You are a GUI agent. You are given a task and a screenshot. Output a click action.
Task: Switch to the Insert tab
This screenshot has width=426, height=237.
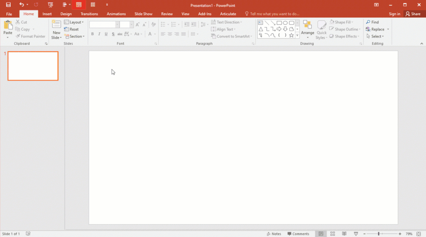click(x=47, y=14)
